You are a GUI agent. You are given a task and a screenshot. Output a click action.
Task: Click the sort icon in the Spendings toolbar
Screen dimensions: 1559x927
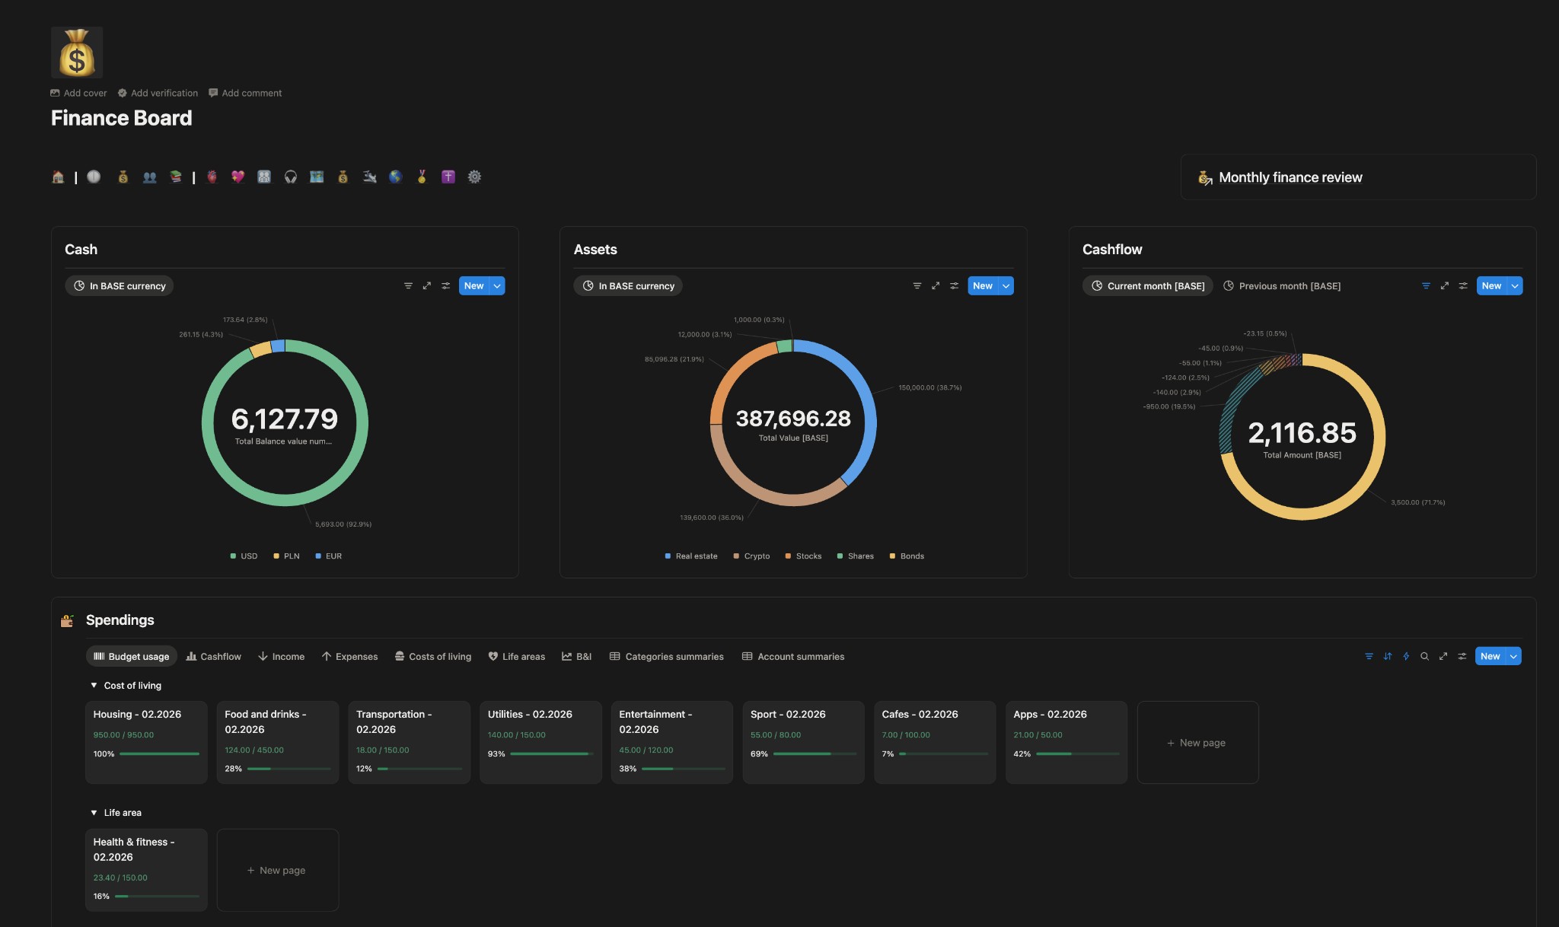click(1388, 656)
